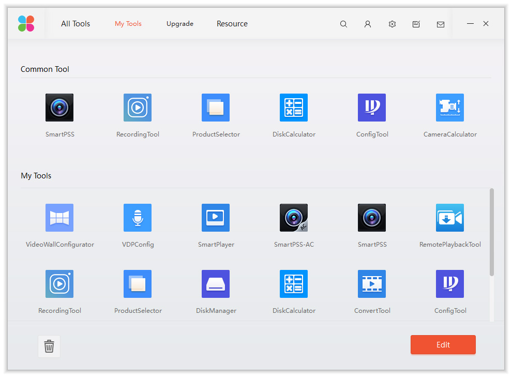Launch RecordingTool in My Tools section
Viewport: 512px width, 378px height.
click(59, 284)
